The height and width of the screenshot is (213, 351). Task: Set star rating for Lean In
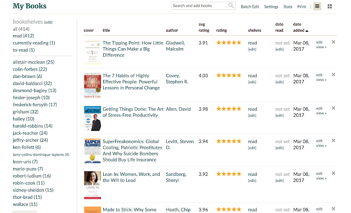click(x=229, y=174)
